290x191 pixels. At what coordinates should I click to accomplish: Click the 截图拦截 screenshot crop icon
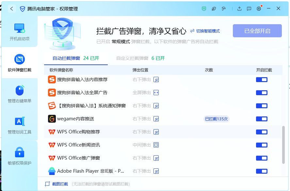[x=47, y=184]
